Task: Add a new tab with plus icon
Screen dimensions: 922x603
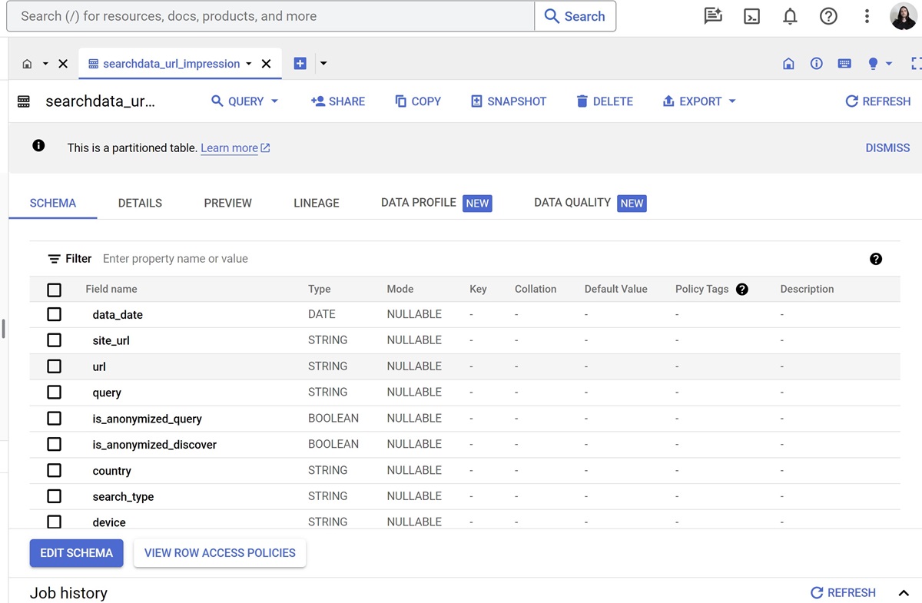Action: 300,64
